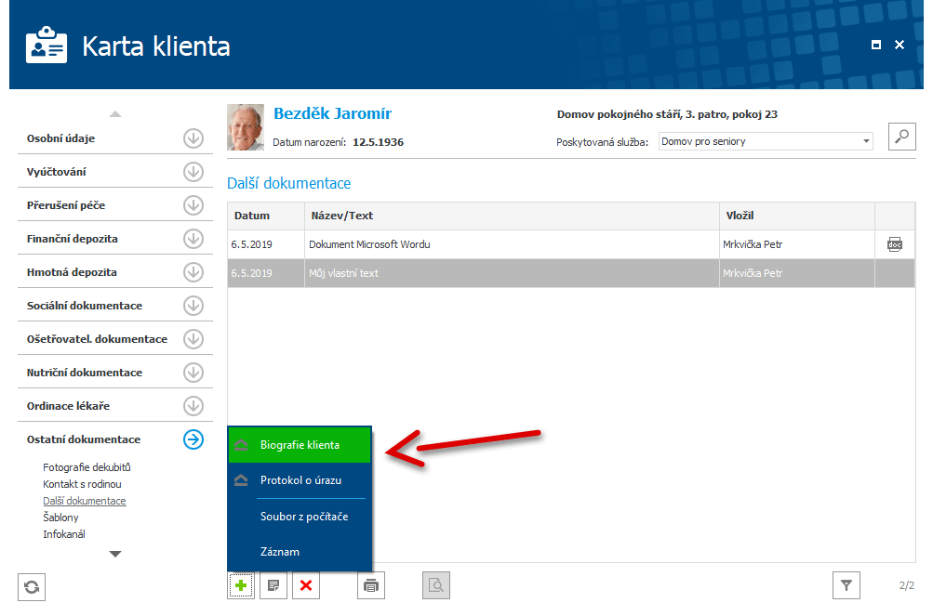Select the Můj vlastní text row
The width and height of the screenshot is (933, 616).
571,273
